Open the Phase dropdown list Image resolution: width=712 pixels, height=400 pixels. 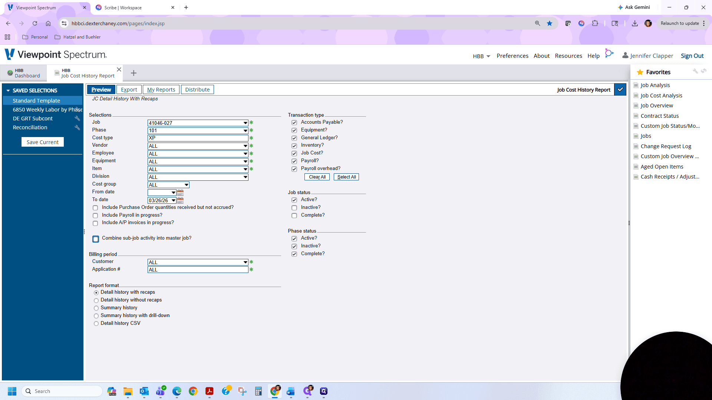click(245, 131)
